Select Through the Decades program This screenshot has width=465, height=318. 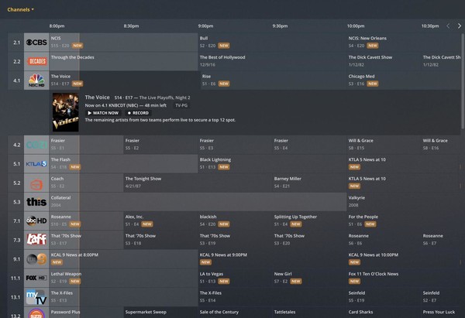(123, 61)
